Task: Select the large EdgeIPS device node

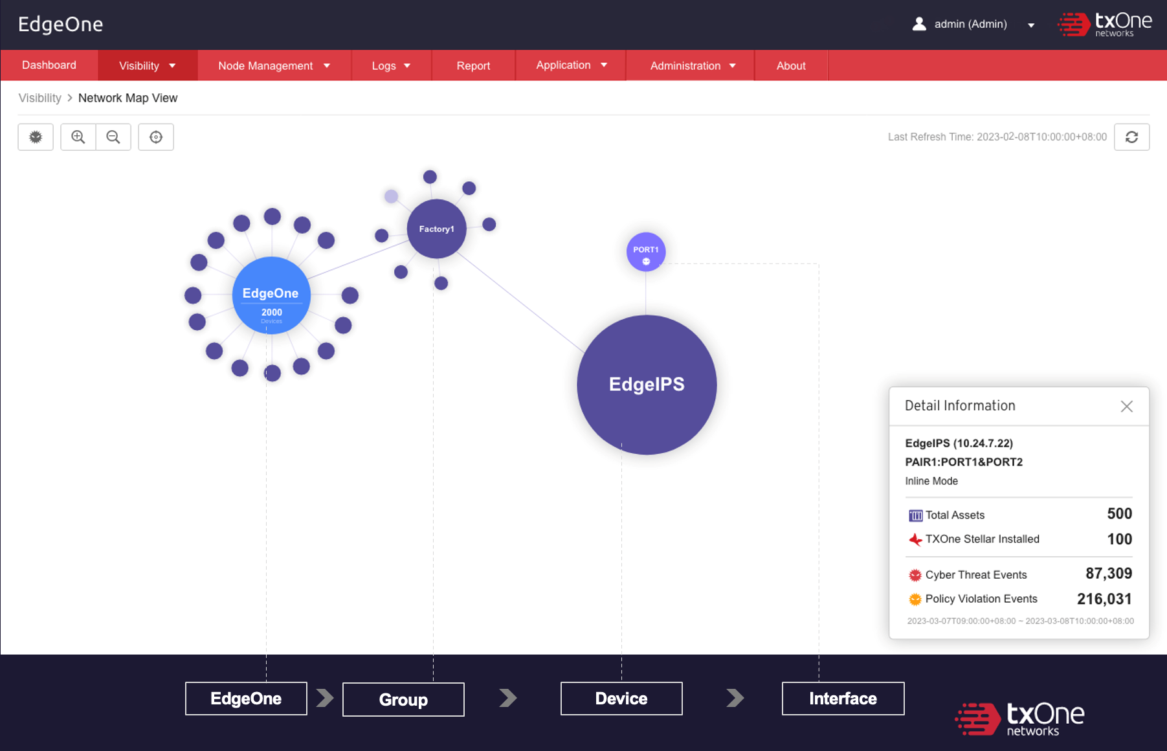Action: [x=647, y=385]
